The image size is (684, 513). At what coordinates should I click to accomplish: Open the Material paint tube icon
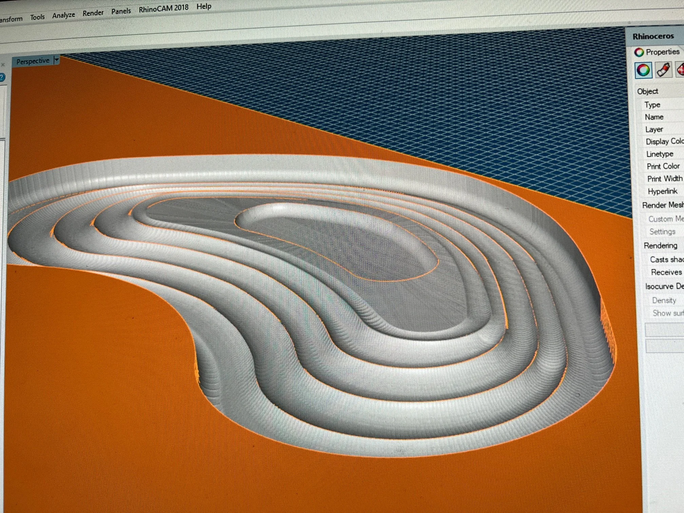pos(663,70)
